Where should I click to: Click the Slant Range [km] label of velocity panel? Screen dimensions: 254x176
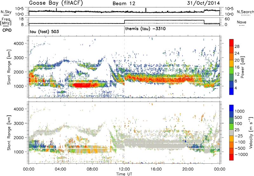click(9, 132)
